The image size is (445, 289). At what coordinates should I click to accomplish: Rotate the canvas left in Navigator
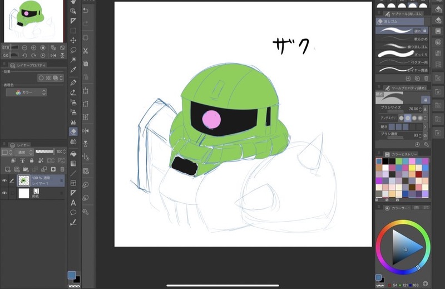(24, 56)
